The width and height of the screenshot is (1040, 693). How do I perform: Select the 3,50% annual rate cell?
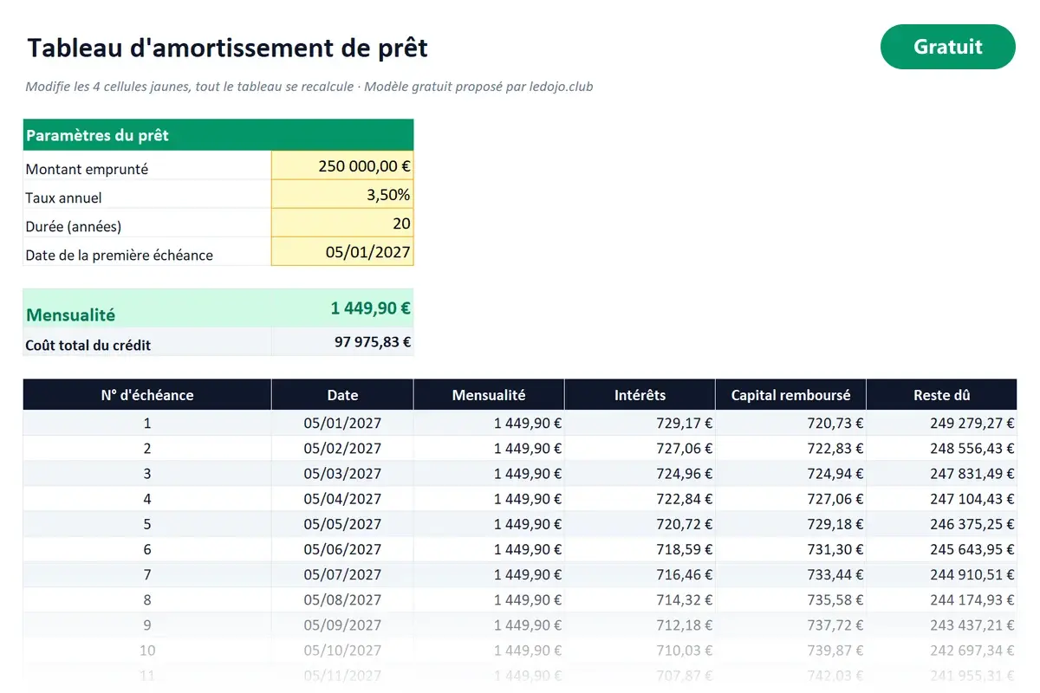pyautogui.click(x=342, y=194)
